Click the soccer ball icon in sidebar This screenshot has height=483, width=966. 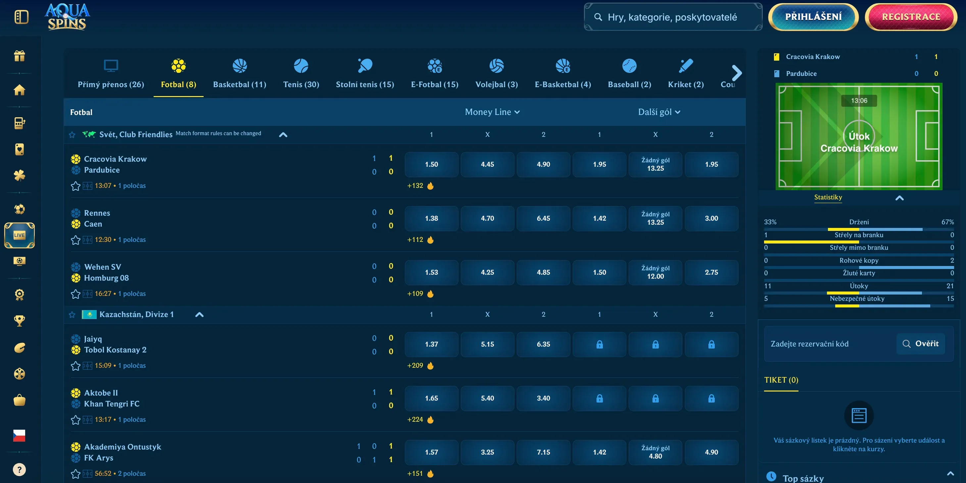pos(20,209)
